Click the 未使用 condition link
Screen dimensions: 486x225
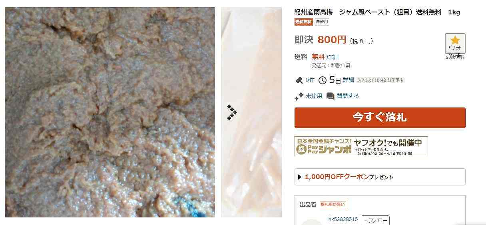tap(314, 96)
